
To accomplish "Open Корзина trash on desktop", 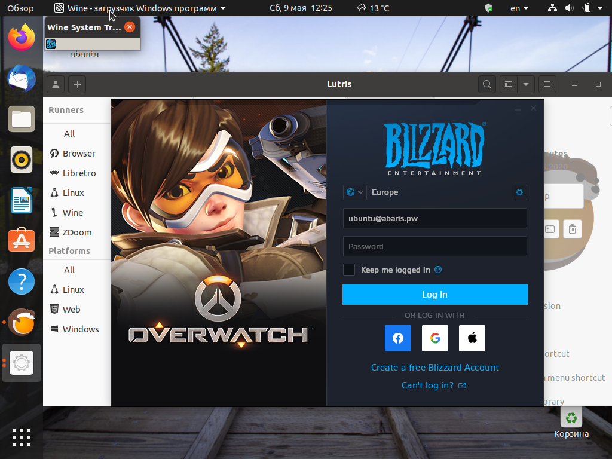I will 571,423.
